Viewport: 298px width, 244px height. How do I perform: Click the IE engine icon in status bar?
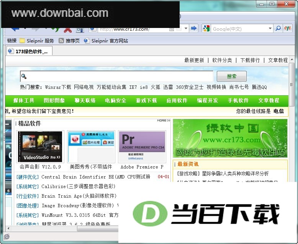tap(7, 237)
